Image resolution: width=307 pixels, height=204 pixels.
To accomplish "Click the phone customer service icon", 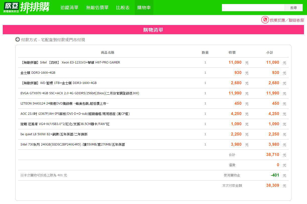I will pos(265,20).
